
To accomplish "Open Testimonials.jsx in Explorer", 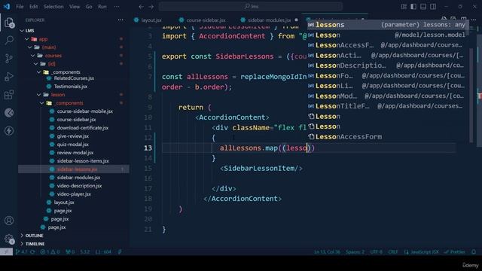I will 71,87.
